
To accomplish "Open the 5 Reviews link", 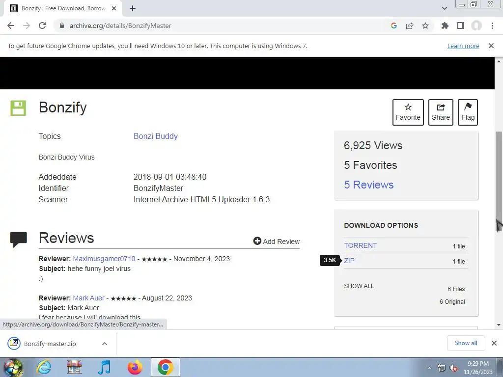I will [x=368, y=185].
